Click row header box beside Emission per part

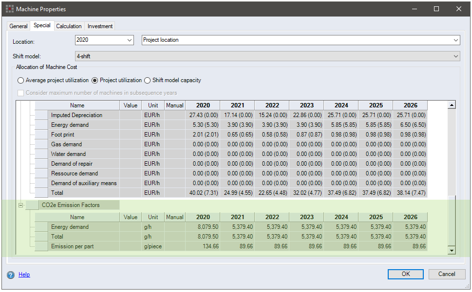click(41, 246)
